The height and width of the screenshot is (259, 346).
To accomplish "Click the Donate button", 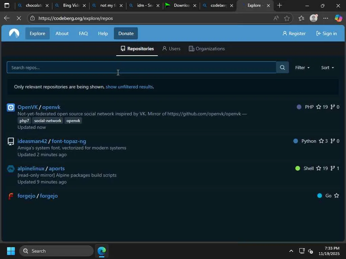I will point(126,33).
